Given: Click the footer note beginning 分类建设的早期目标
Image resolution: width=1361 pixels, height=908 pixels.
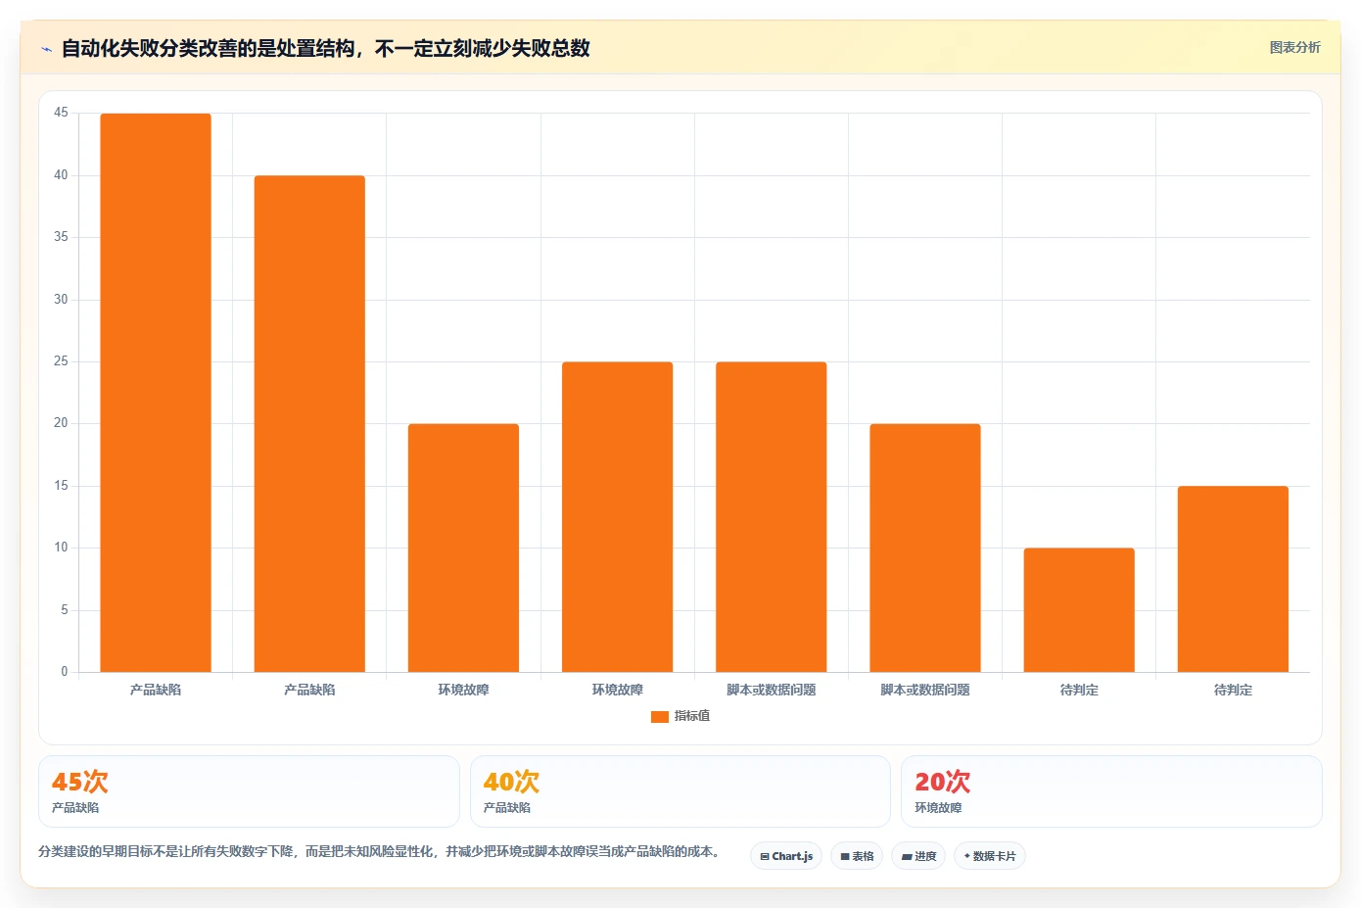Looking at the screenshot, I should (x=380, y=851).
